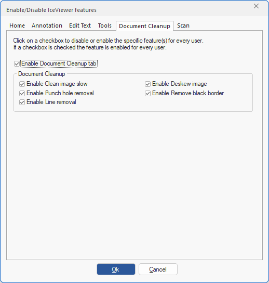Open the Annotation tab
The height and width of the screenshot is (283, 269).
[47, 25]
